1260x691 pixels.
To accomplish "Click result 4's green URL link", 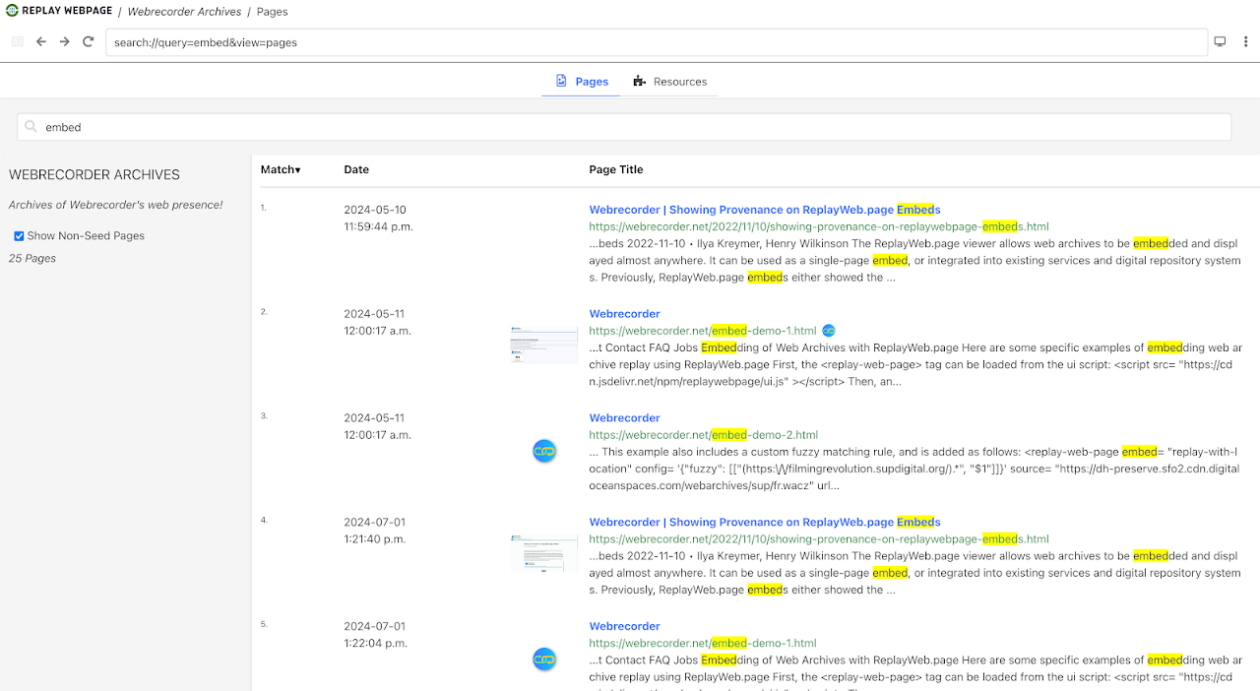I will [819, 539].
